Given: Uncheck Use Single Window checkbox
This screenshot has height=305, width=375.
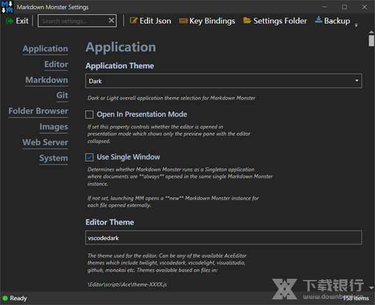Looking at the screenshot, I should pos(90,157).
